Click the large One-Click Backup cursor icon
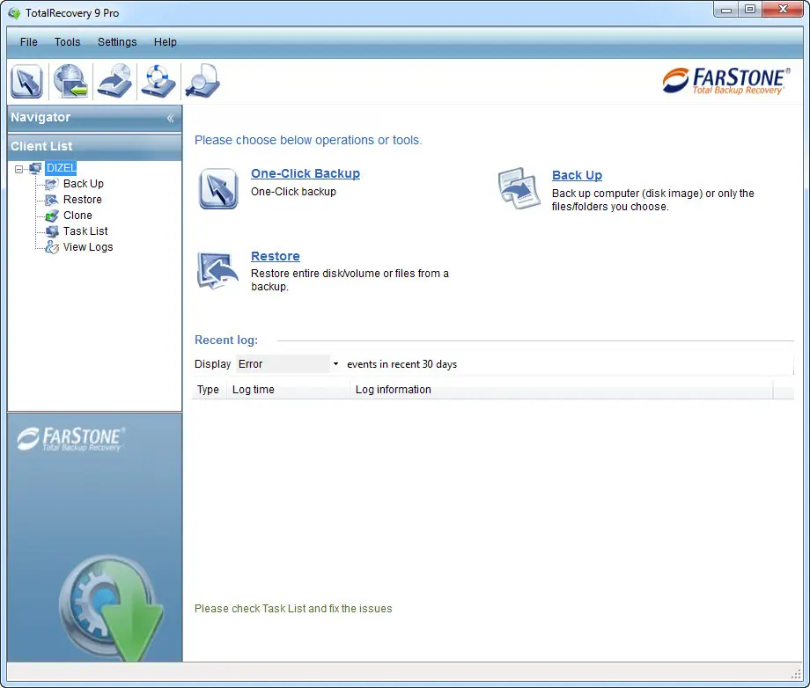This screenshot has height=688, width=810. [218, 188]
